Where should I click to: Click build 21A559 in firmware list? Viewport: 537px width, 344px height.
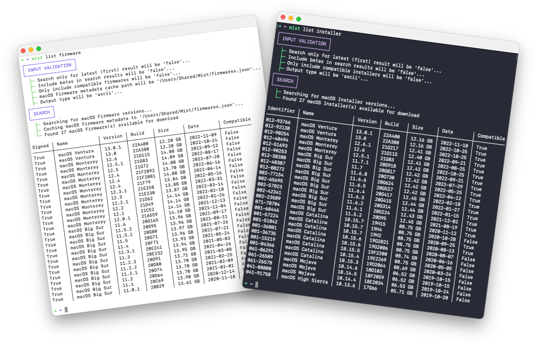(149, 215)
